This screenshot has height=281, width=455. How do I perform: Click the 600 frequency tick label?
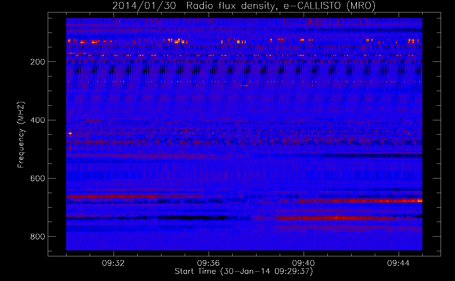coord(37,179)
